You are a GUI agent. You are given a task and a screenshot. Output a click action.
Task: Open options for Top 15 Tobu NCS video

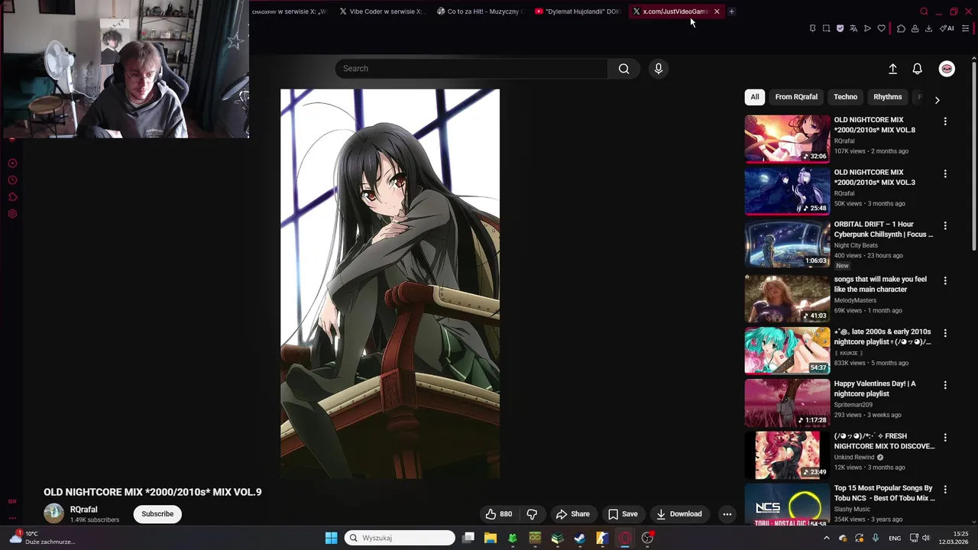pyautogui.click(x=945, y=490)
